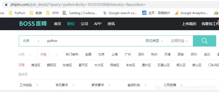
Task: Open the 北京 city dropdown in search bar
Action: [x=31, y=41]
